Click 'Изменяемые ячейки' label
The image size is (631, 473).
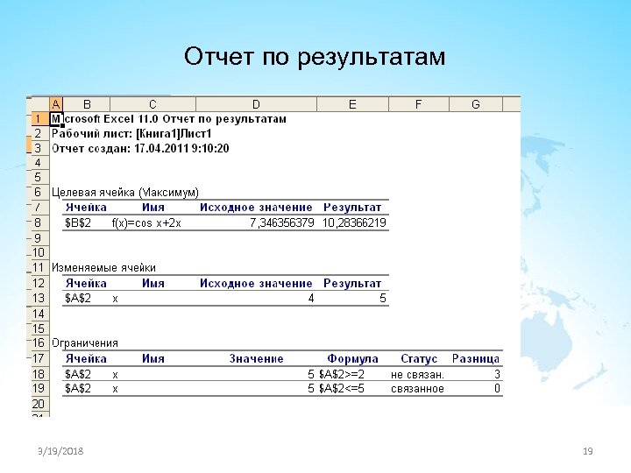[x=103, y=268]
